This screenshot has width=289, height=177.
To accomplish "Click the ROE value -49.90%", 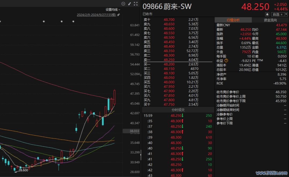I will [280, 83].
